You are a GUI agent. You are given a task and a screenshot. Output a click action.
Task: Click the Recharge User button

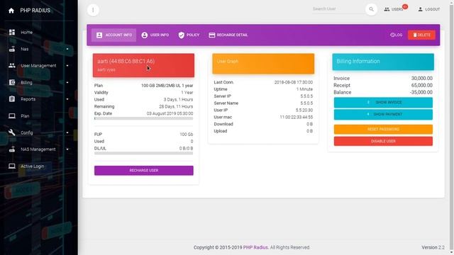[x=144, y=171]
